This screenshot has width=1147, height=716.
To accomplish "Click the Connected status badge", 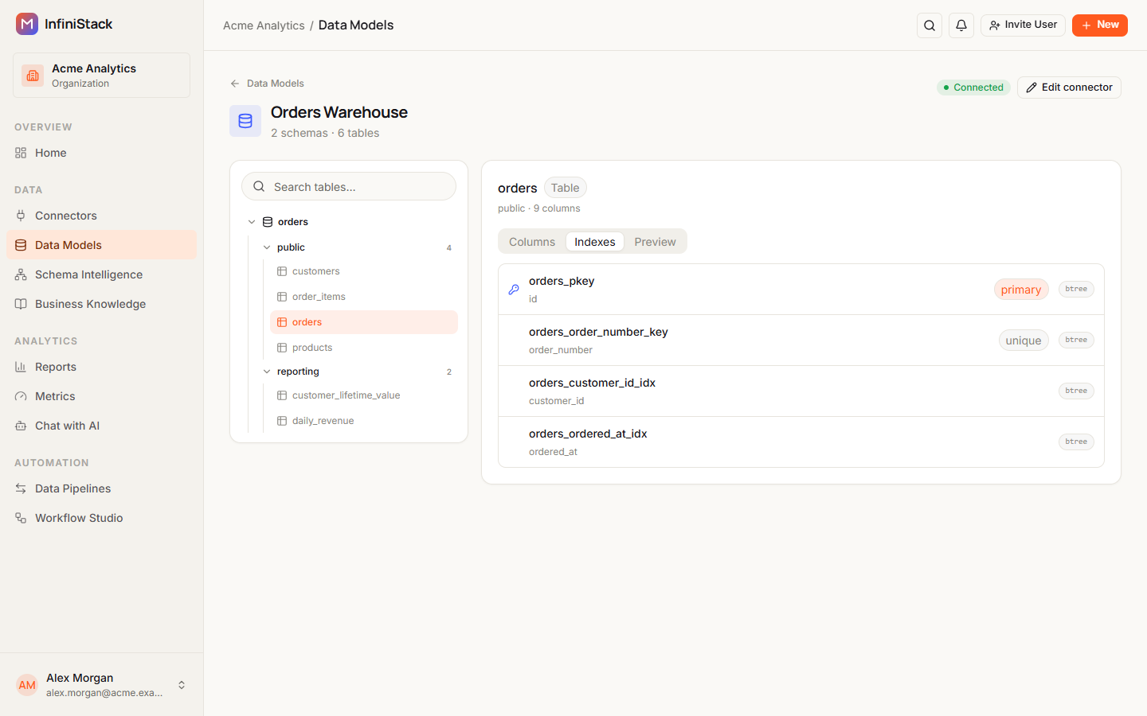I will tap(973, 88).
